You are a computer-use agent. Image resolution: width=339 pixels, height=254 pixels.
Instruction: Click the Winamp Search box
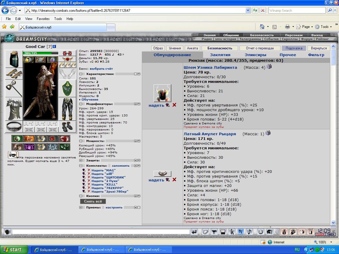[x=297, y=10]
